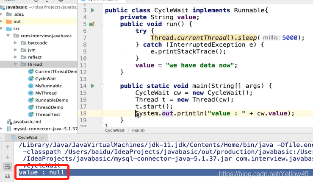Select 'value : null' output line

pos(42,172)
